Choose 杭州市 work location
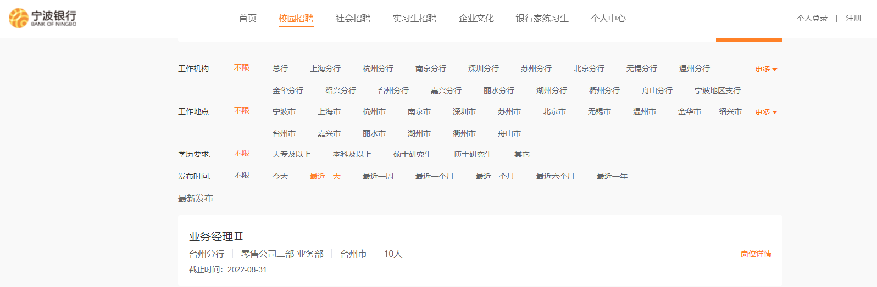 [x=374, y=111]
